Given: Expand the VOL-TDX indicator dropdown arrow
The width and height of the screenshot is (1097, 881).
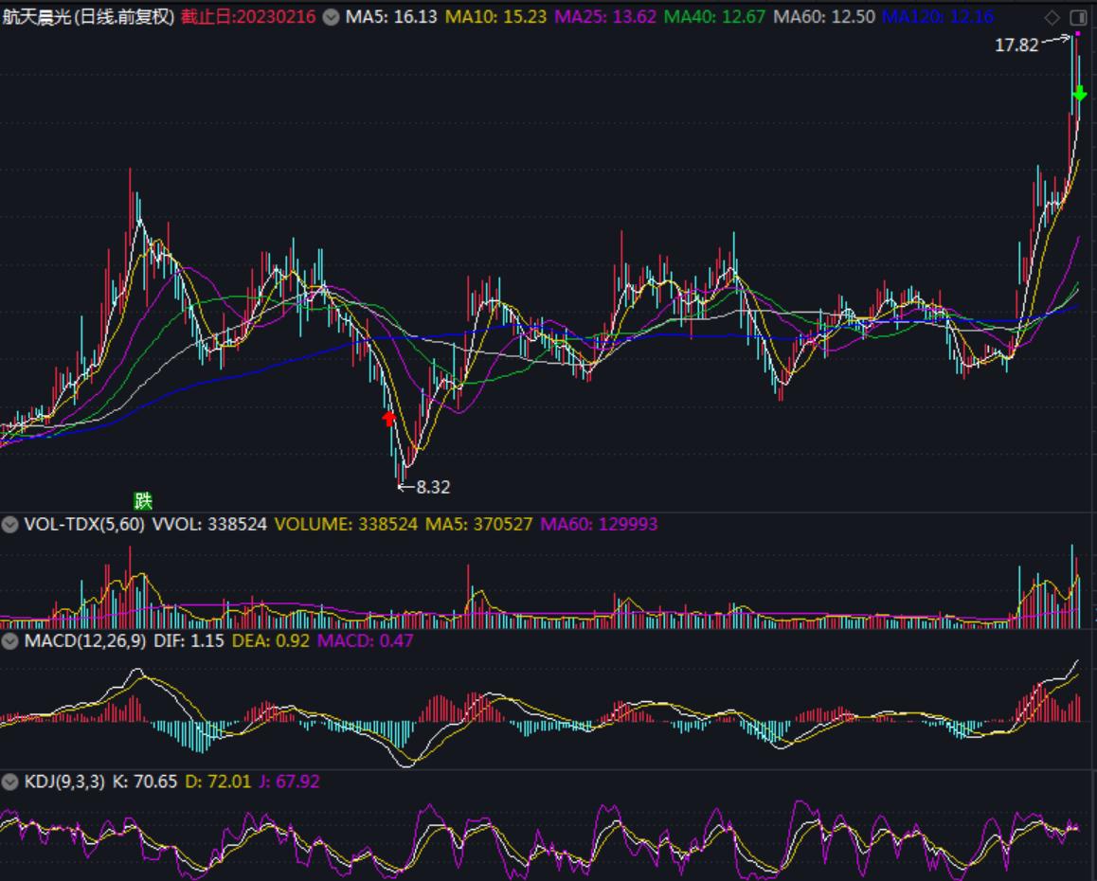Looking at the screenshot, I should coord(9,524).
